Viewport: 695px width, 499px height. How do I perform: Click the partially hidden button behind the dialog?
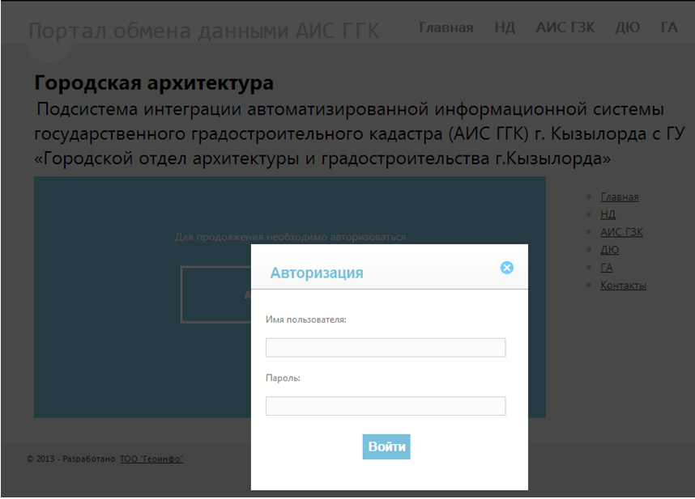pos(215,295)
